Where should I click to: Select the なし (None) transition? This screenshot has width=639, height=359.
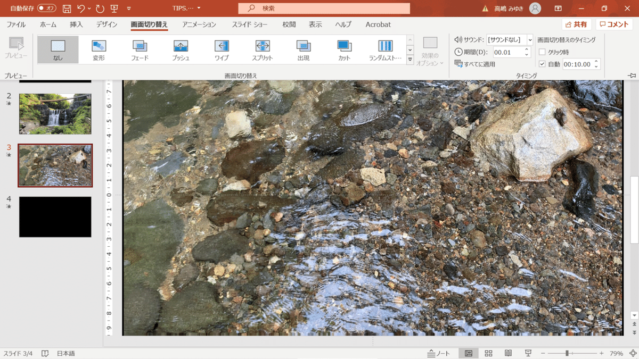(x=58, y=49)
